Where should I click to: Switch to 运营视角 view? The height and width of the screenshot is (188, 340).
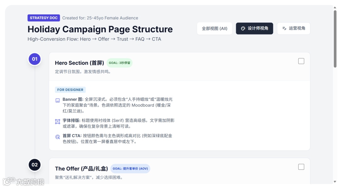[x=294, y=29]
